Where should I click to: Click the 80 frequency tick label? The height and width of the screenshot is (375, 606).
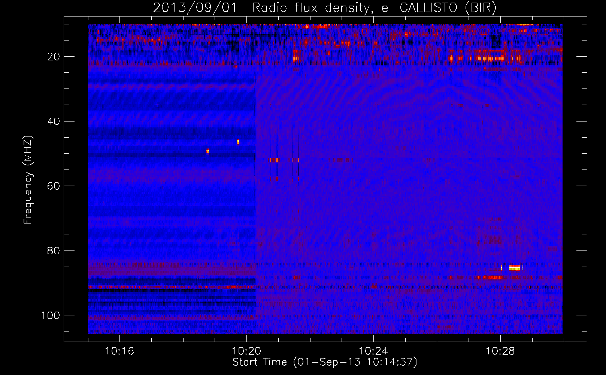pyautogui.click(x=54, y=250)
